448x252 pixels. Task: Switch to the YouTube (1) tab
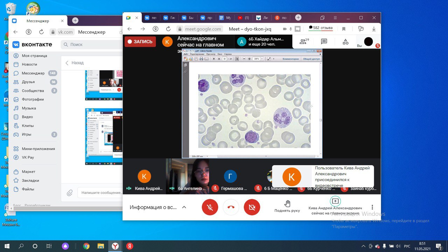pos(244,18)
